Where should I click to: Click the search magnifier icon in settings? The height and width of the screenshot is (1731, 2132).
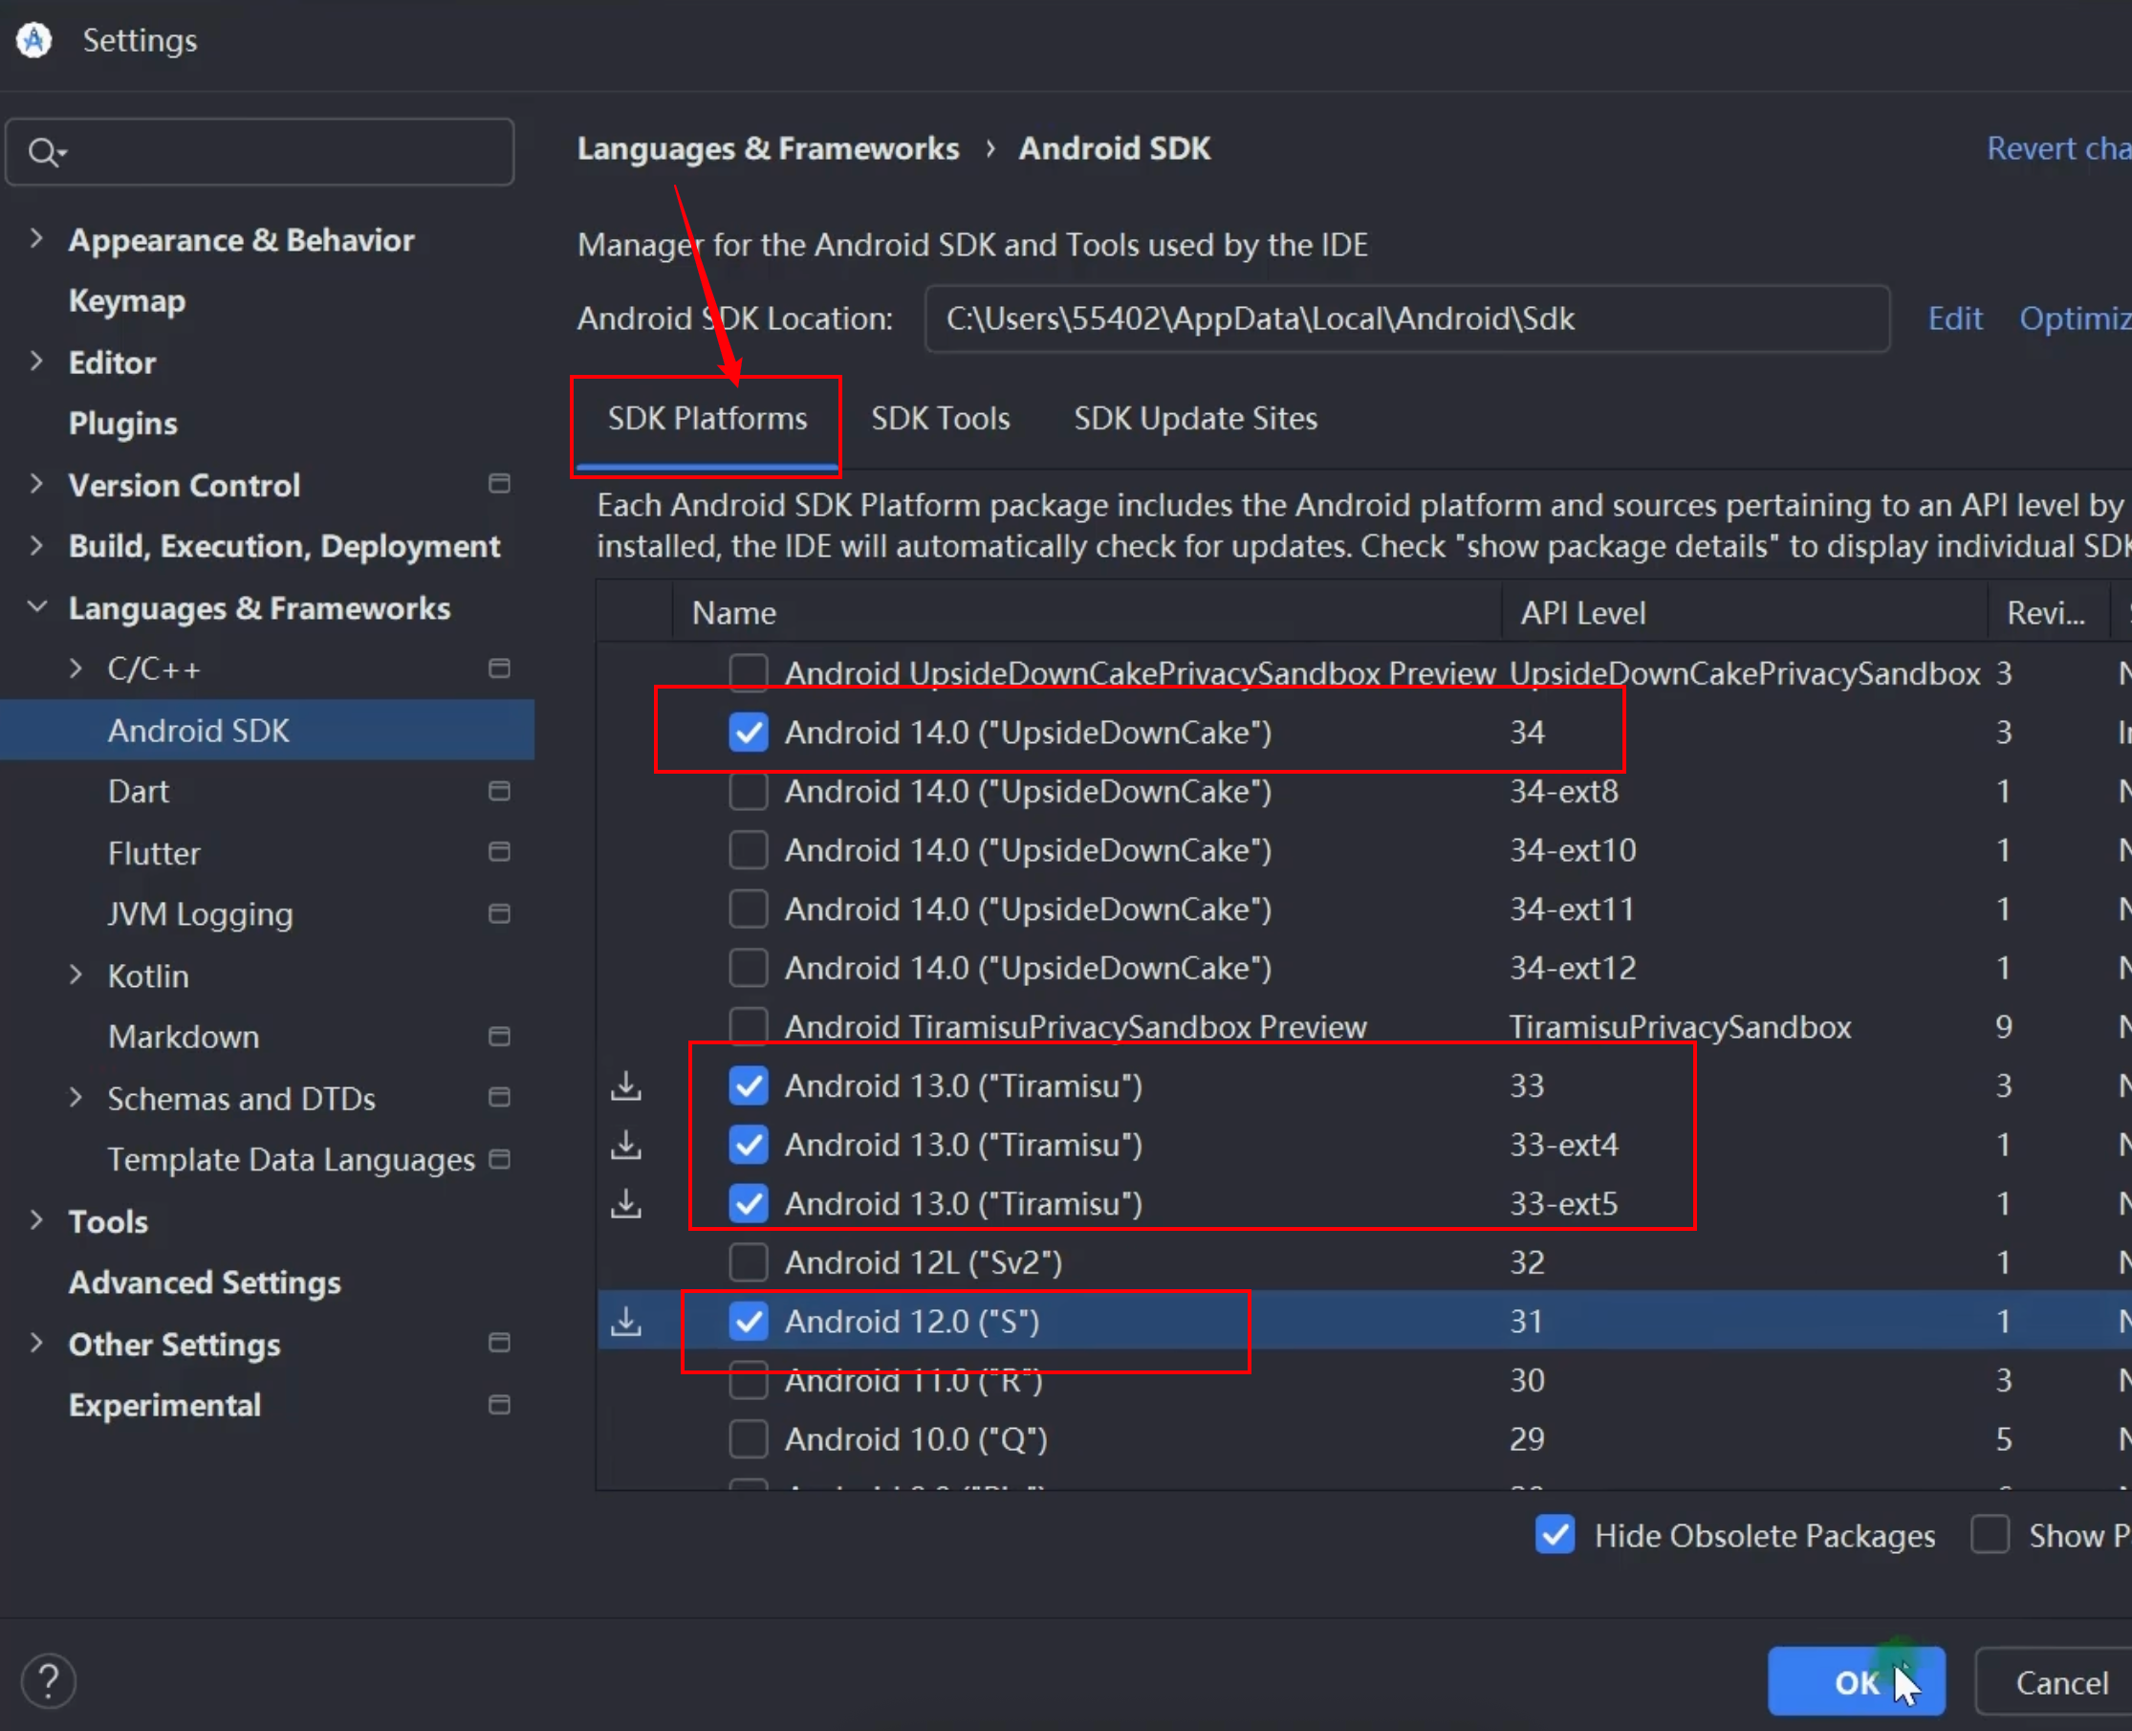pyautogui.click(x=46, y=153)
